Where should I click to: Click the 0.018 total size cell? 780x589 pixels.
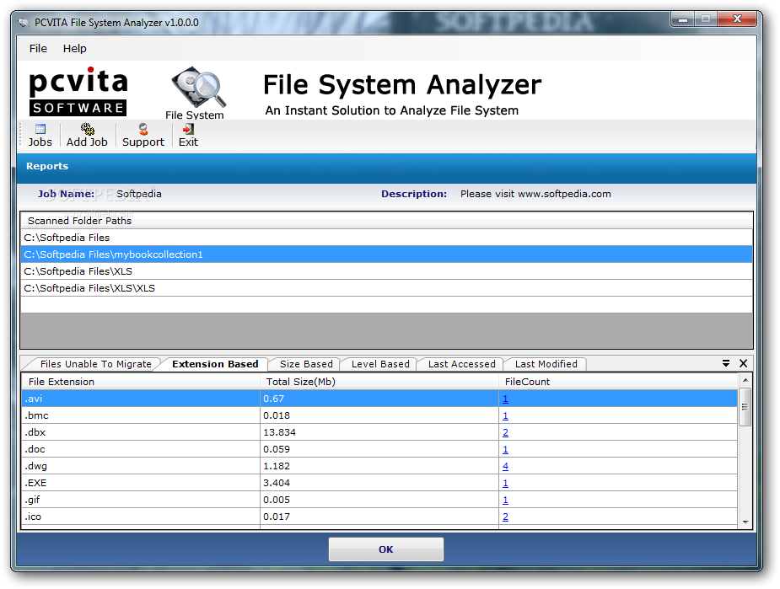pos(379,415)
